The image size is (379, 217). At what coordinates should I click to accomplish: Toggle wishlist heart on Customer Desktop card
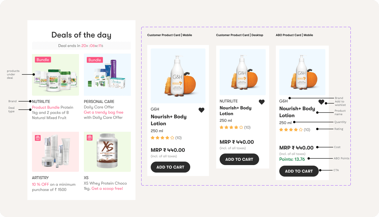pyautogui.click(x=262, y=102)
